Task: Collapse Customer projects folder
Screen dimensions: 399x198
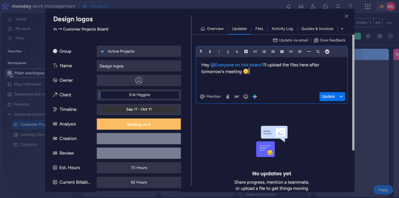Action: click(9, 114)
